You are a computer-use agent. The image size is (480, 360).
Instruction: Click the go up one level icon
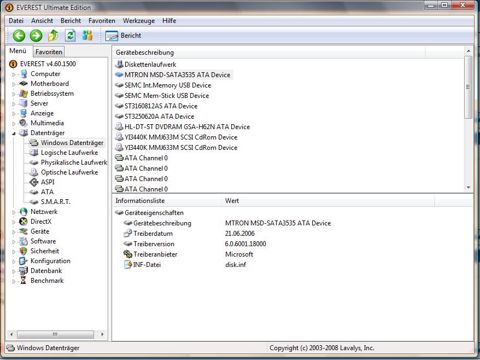(x=53, y=36)
